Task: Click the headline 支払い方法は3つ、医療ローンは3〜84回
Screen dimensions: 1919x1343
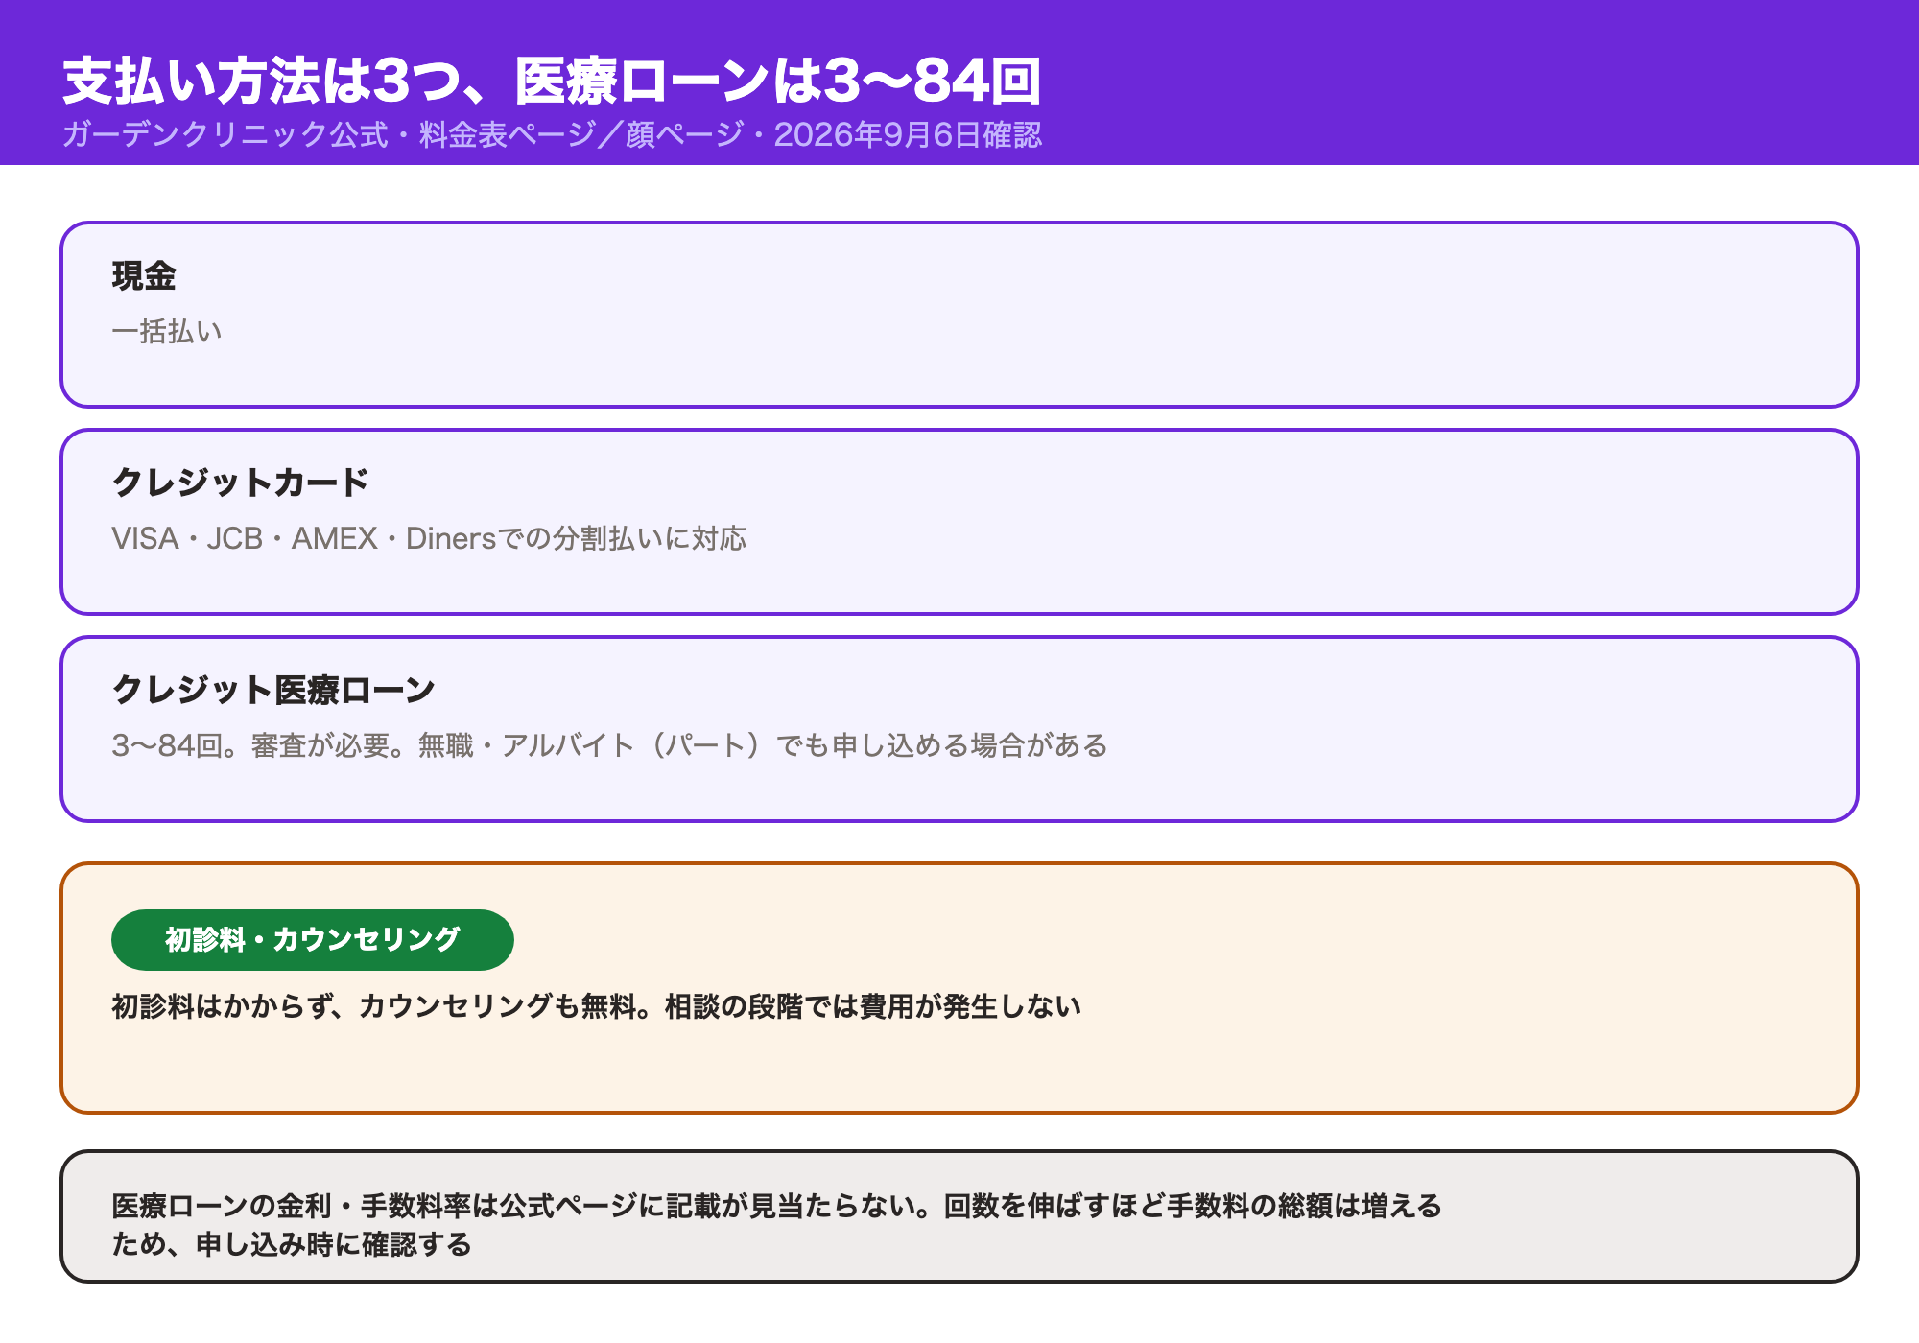Action: tap(552, 81)
